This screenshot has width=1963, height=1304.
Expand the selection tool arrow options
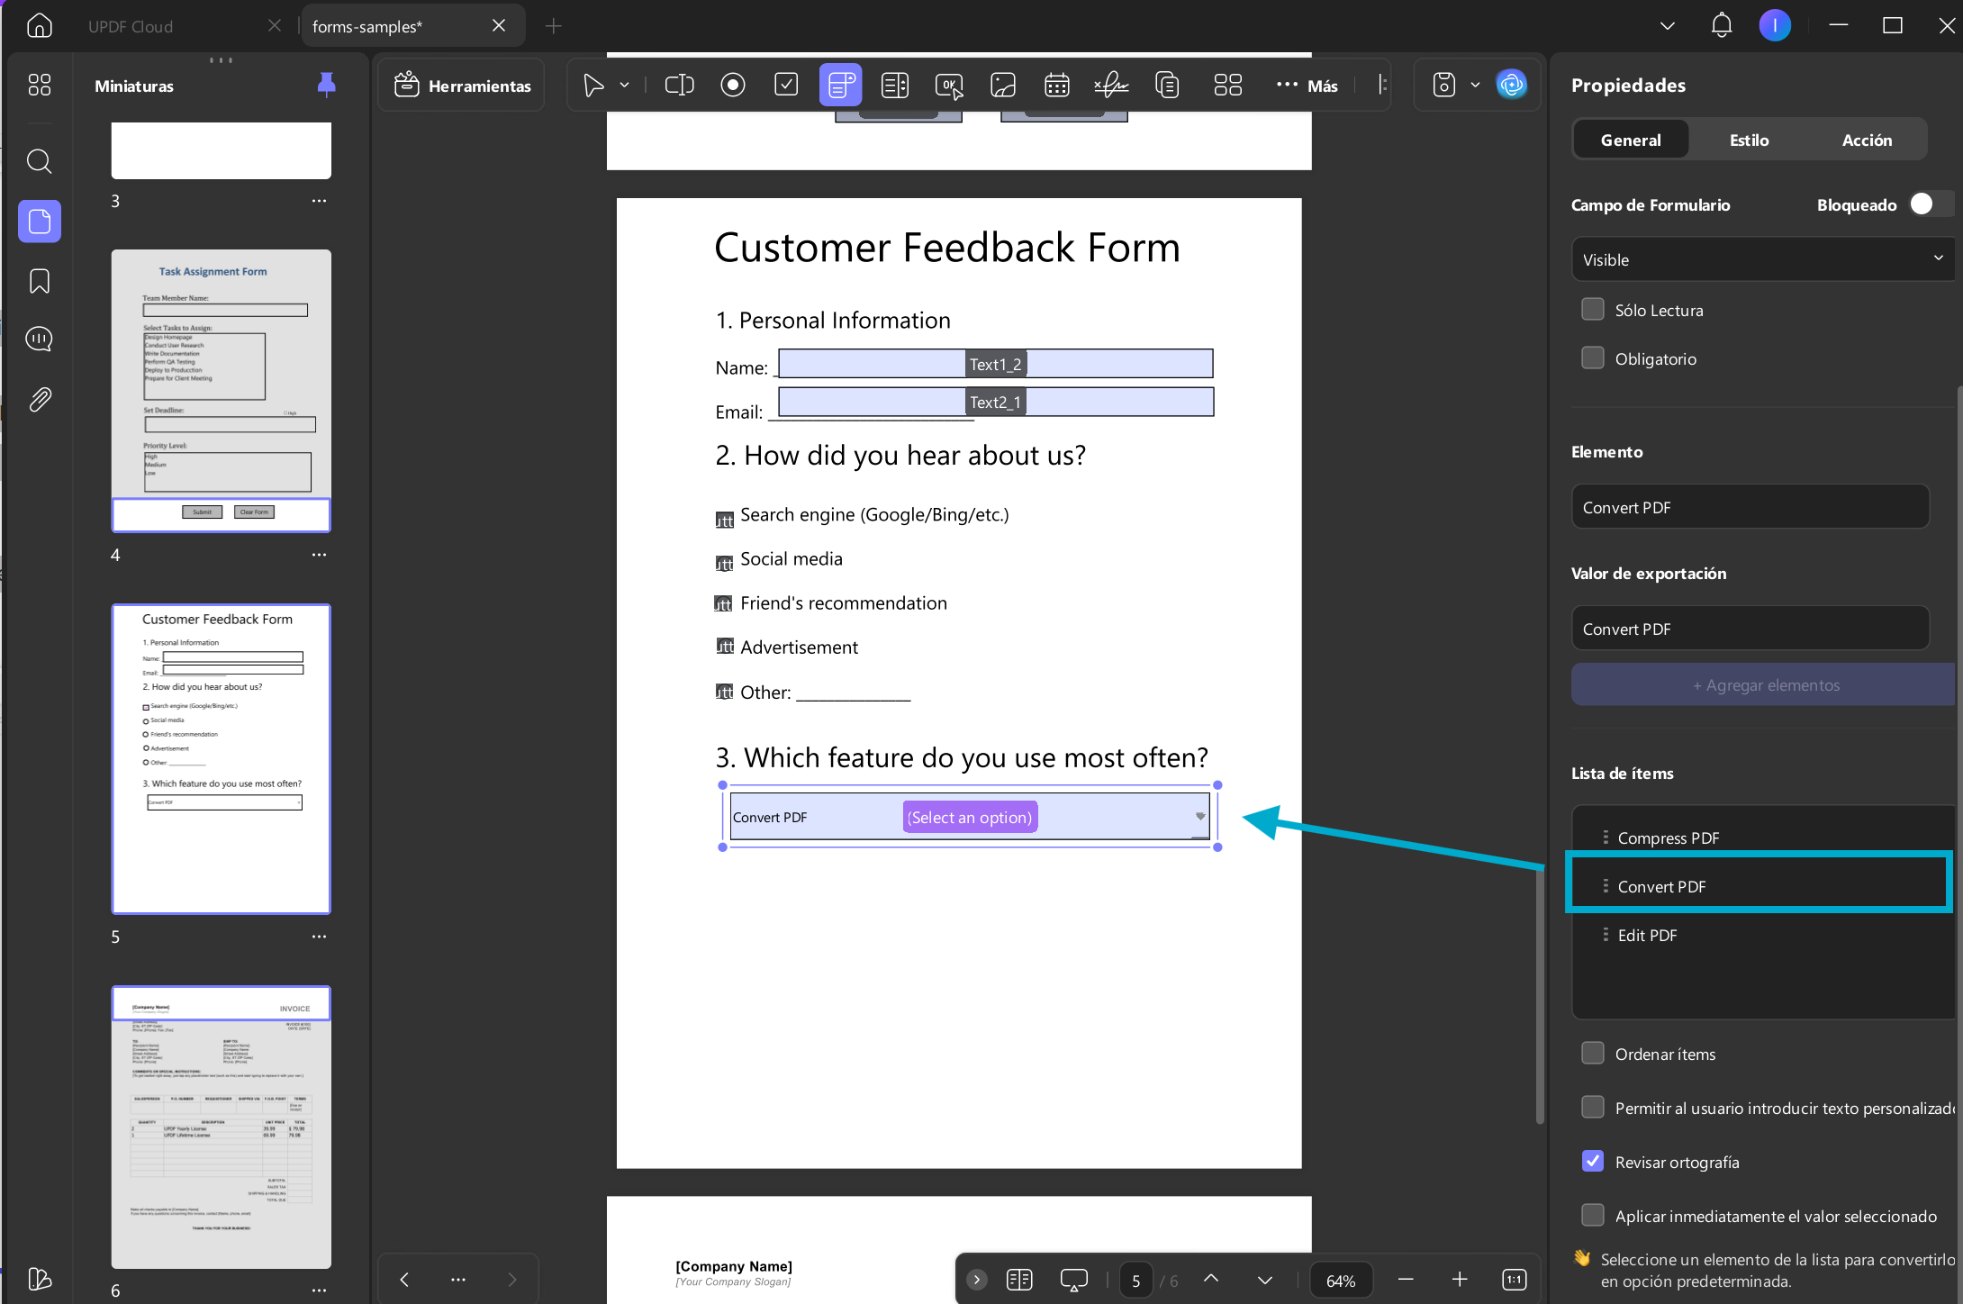[x=625, y=86]
